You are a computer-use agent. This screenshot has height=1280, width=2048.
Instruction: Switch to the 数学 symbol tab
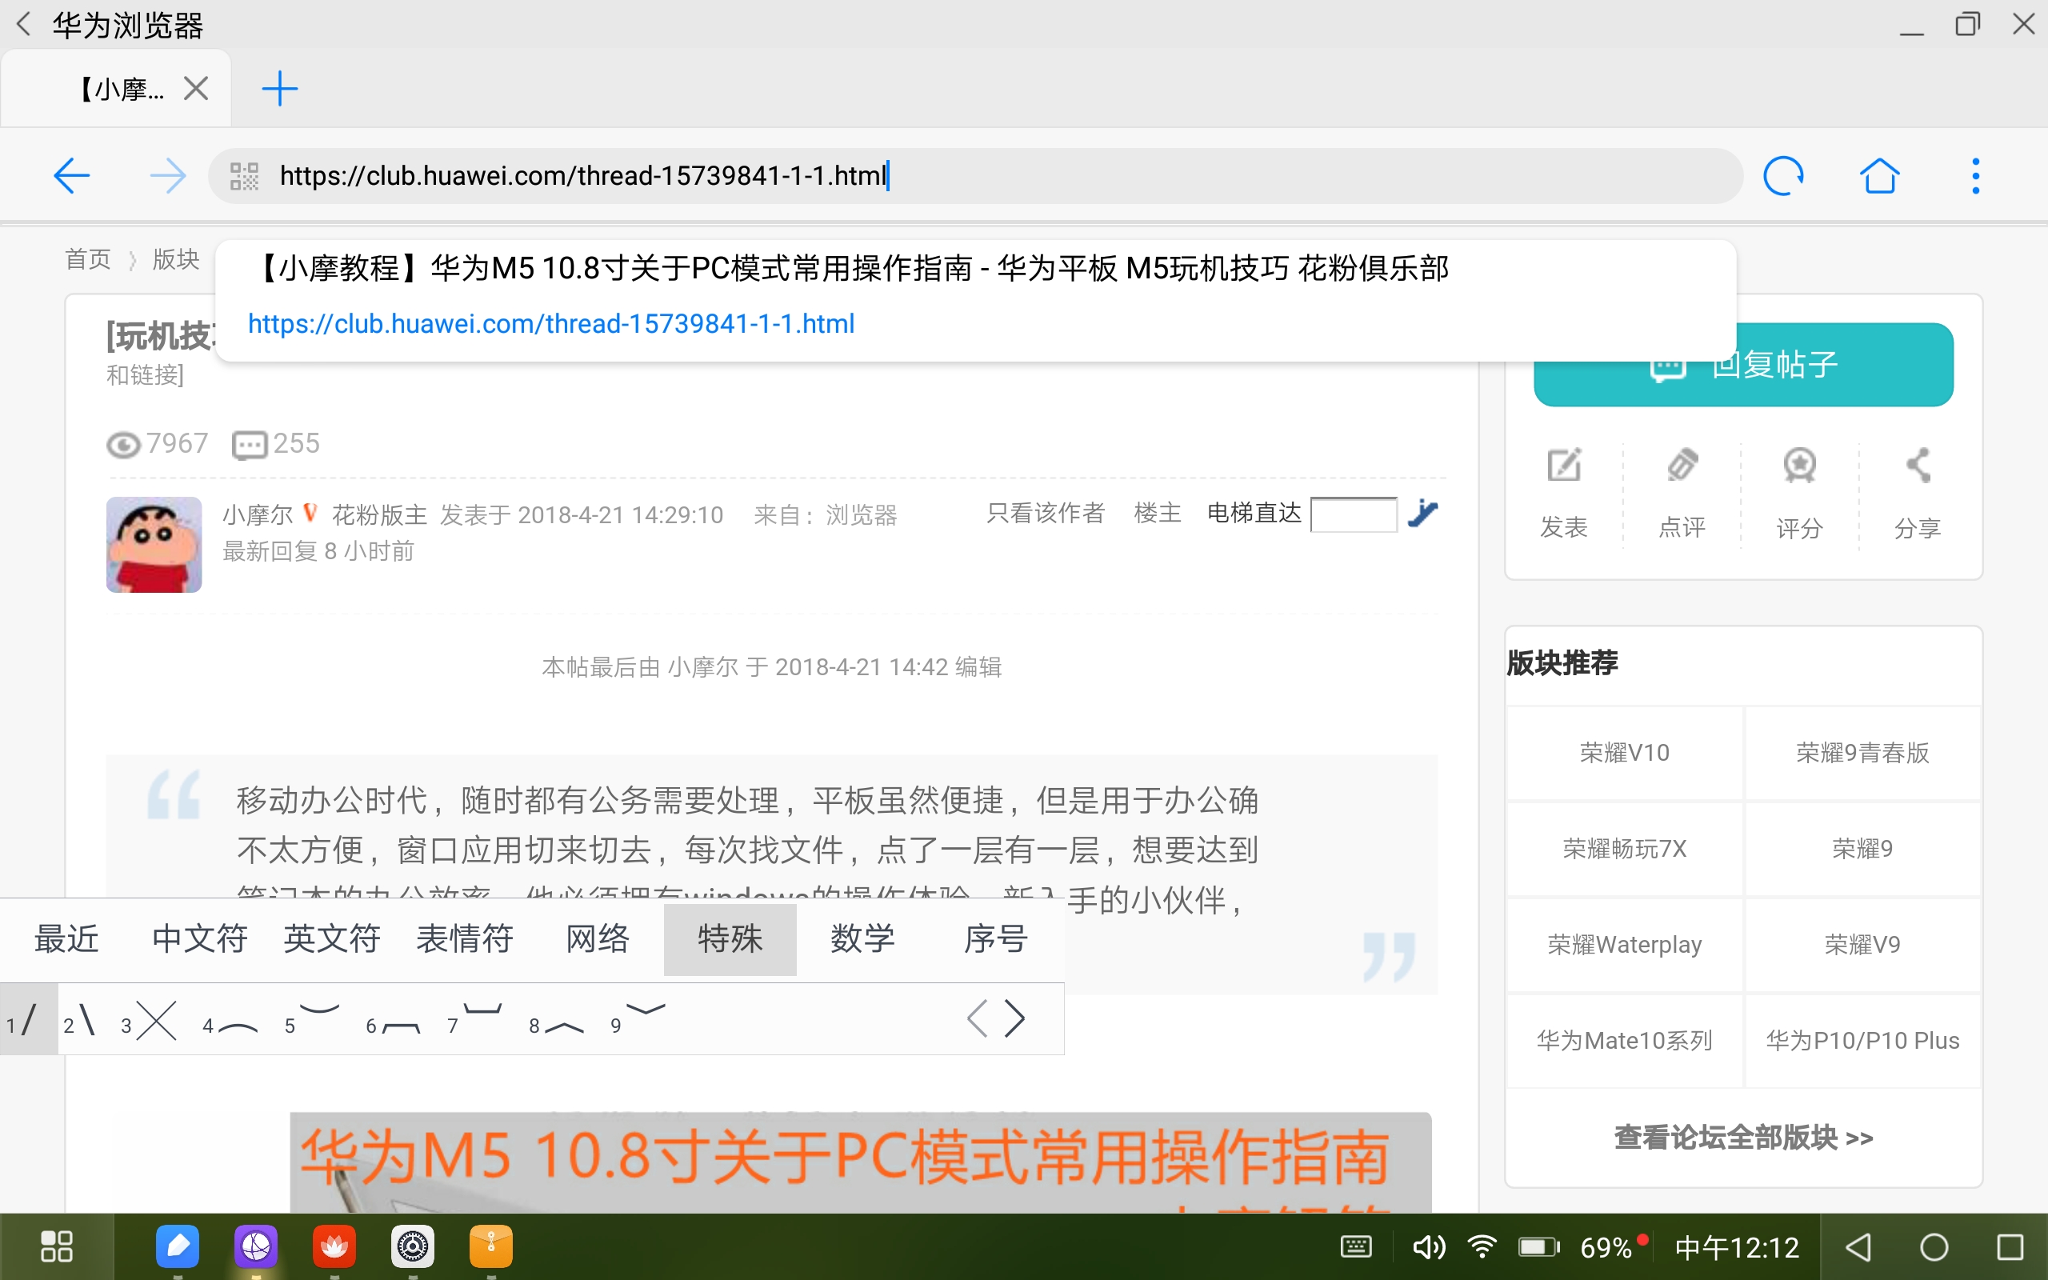(x=862, y=939)
